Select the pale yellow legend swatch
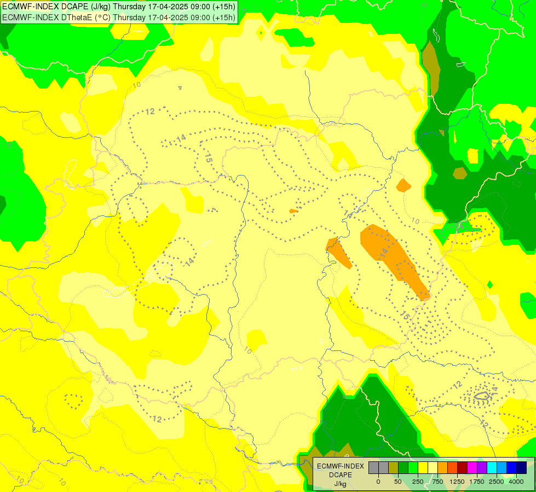 [x=433, y=467]
